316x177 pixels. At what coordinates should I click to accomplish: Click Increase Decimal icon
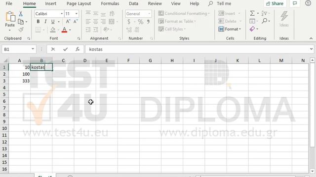[129, 29]
